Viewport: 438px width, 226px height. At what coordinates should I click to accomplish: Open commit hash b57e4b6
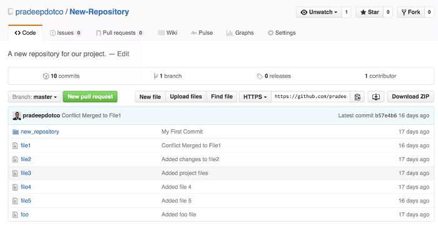click(386, 115)
